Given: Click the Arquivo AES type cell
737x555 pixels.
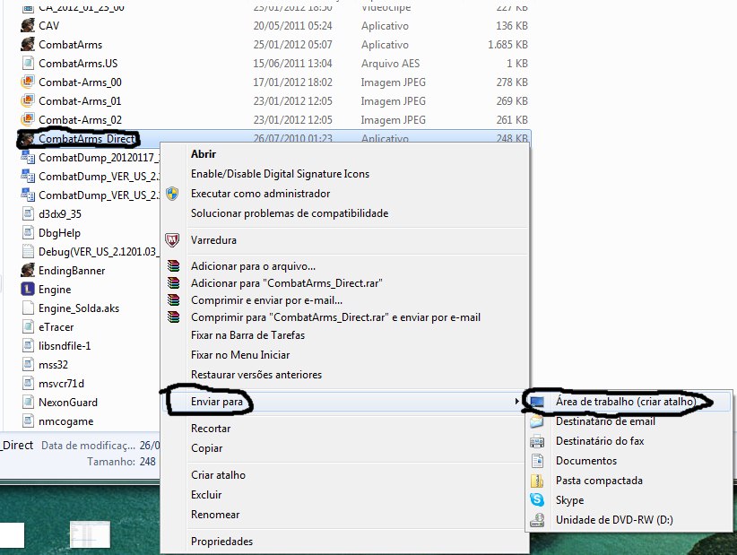Looking at the screenshot, I should click(390, 64).
